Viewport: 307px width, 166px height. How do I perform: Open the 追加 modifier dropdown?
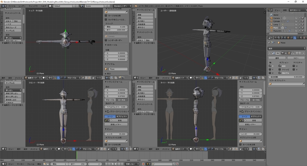[286, 48]
